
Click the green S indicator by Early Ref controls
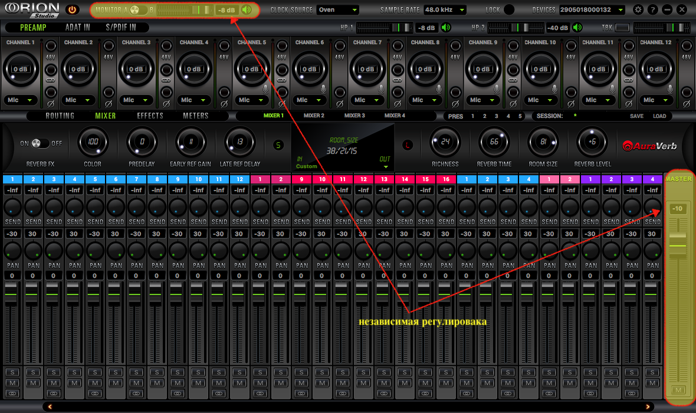click(278, 145)
